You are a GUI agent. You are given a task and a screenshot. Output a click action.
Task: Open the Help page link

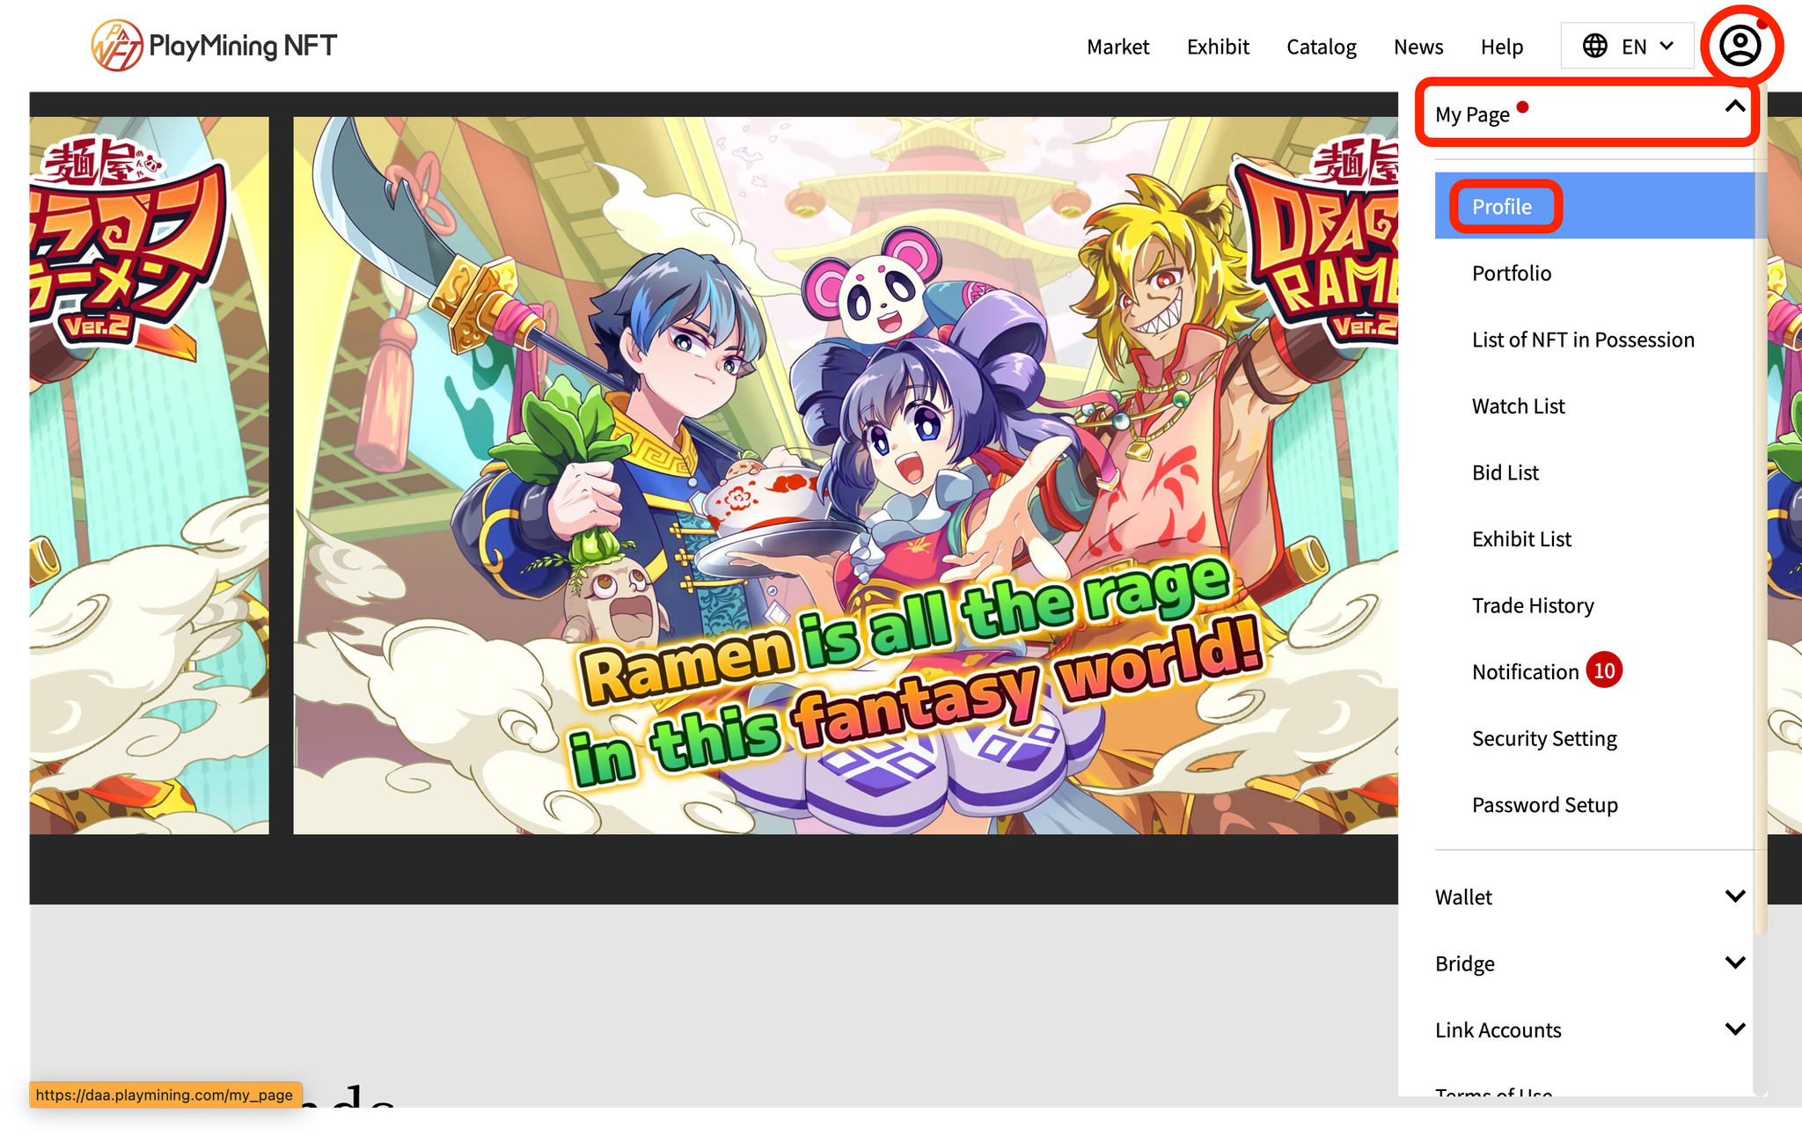(1501, 47)
